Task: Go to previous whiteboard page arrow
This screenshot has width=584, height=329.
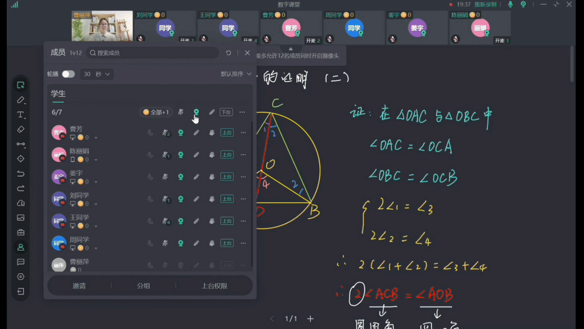Action: point(272,319)
